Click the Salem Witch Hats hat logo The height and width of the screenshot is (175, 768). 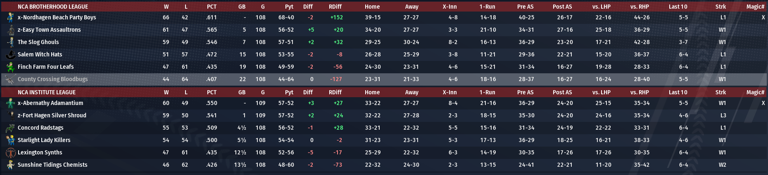coord(10,54)
